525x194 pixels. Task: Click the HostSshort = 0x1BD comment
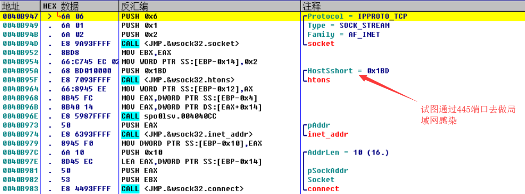pos(348,71)
